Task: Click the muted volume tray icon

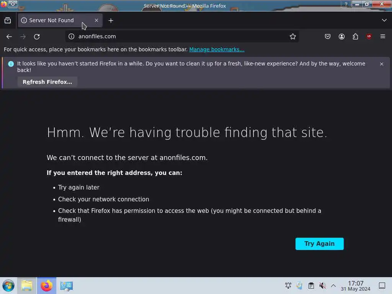Action: [322, 286]
